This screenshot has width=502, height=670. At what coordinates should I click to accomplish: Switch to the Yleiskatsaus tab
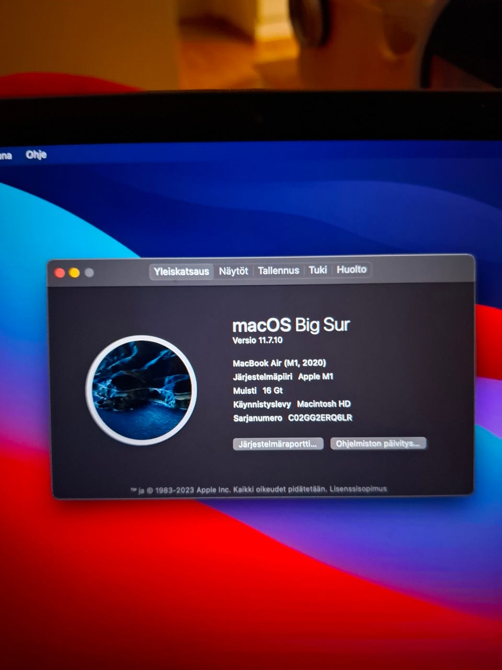tap(181, 272)
